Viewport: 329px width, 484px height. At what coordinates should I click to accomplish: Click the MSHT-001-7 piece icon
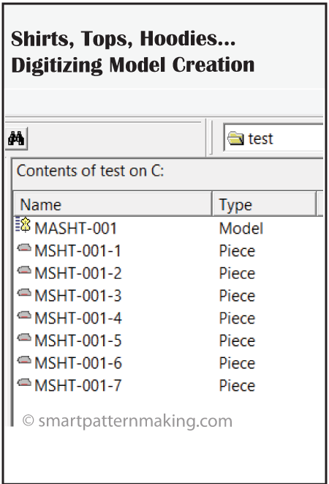pyautogui.click(x=24, y=382)
